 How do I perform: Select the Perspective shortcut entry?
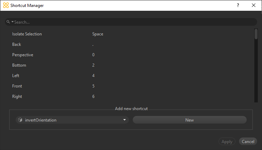(23, 55)
